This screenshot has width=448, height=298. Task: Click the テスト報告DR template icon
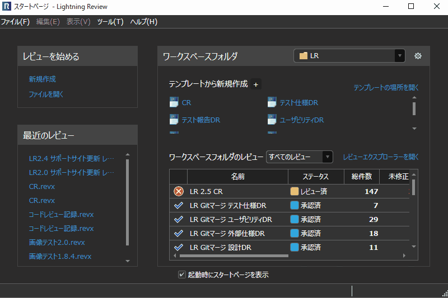(x=174, y=120)
